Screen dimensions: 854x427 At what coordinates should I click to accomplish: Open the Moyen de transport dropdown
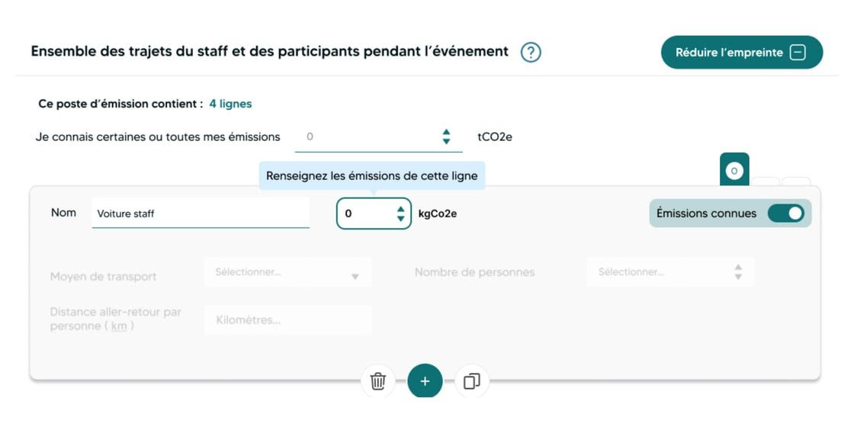pos(287,272)
